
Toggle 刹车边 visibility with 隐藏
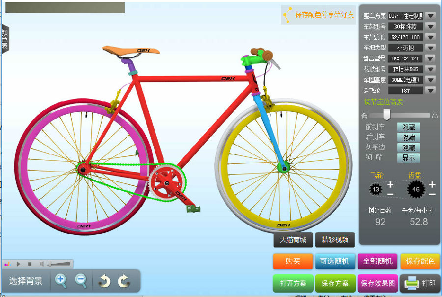tap(409, 148)
